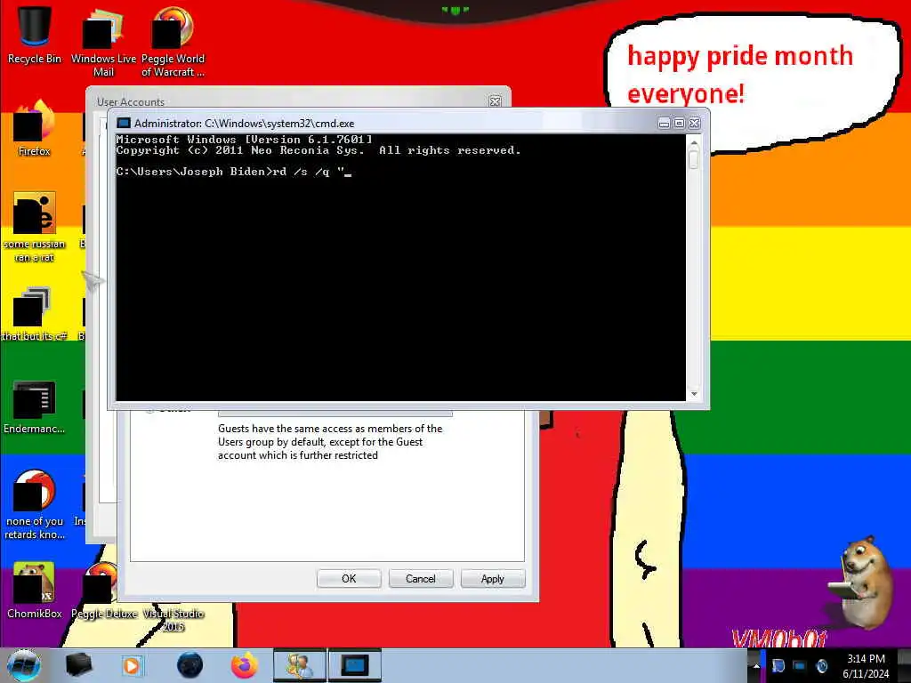Select the Visual Studio 2015 shortcut label
This screenshot has width=911, height=683.
click(173, 620)
